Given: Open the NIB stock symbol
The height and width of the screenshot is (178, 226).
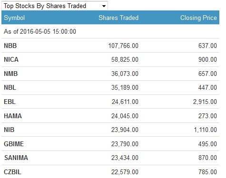Looking at the screenshot, I should pyautogui.click(x=9, y=130).
